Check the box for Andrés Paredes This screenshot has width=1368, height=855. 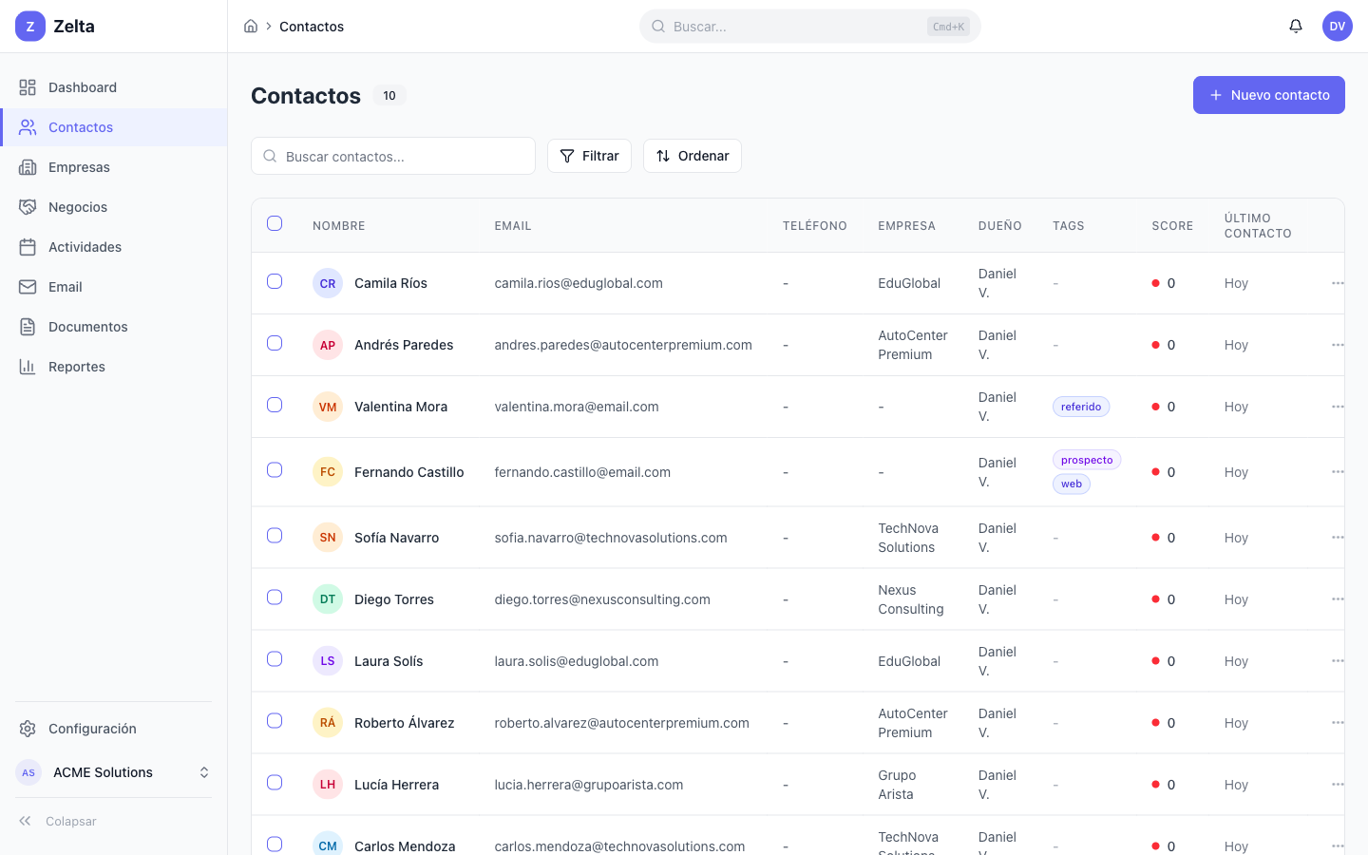click(275, 343)
